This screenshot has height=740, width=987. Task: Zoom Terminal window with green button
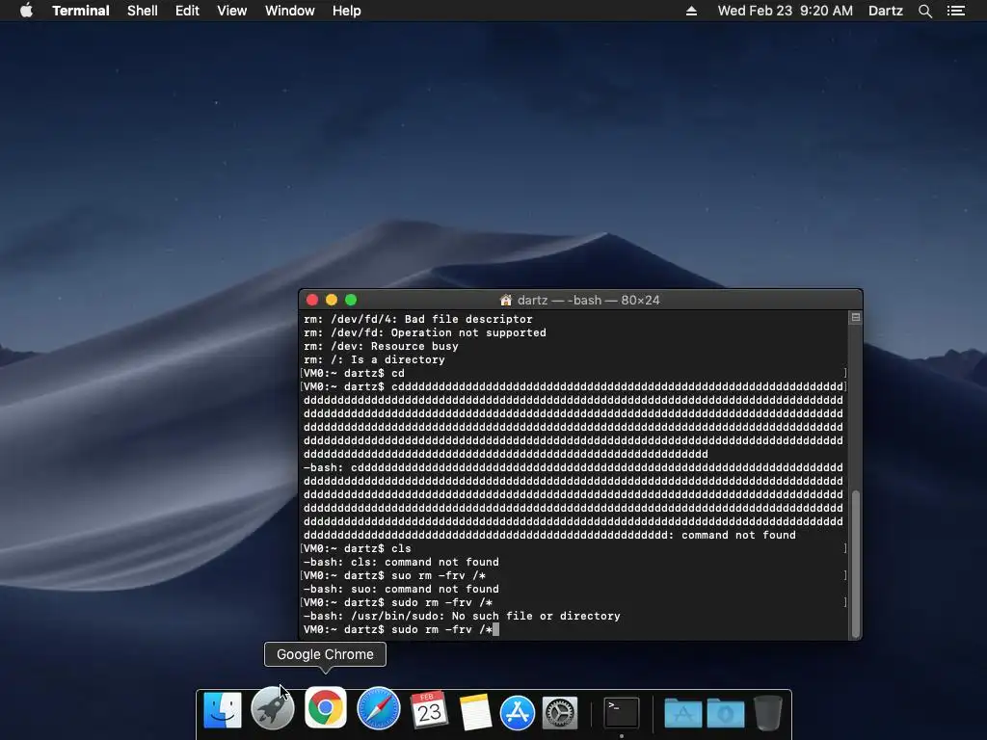pos(351,301)
